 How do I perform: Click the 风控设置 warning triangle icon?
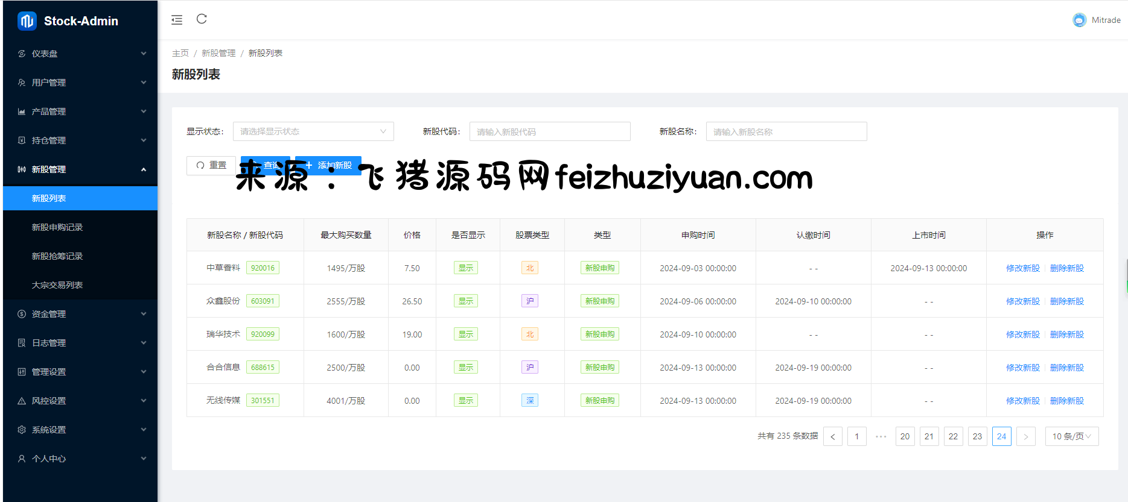click(22, 401)
